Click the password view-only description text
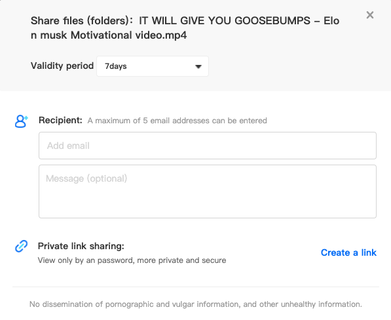The height and width of the screenshot is (320, 391). 132,260
